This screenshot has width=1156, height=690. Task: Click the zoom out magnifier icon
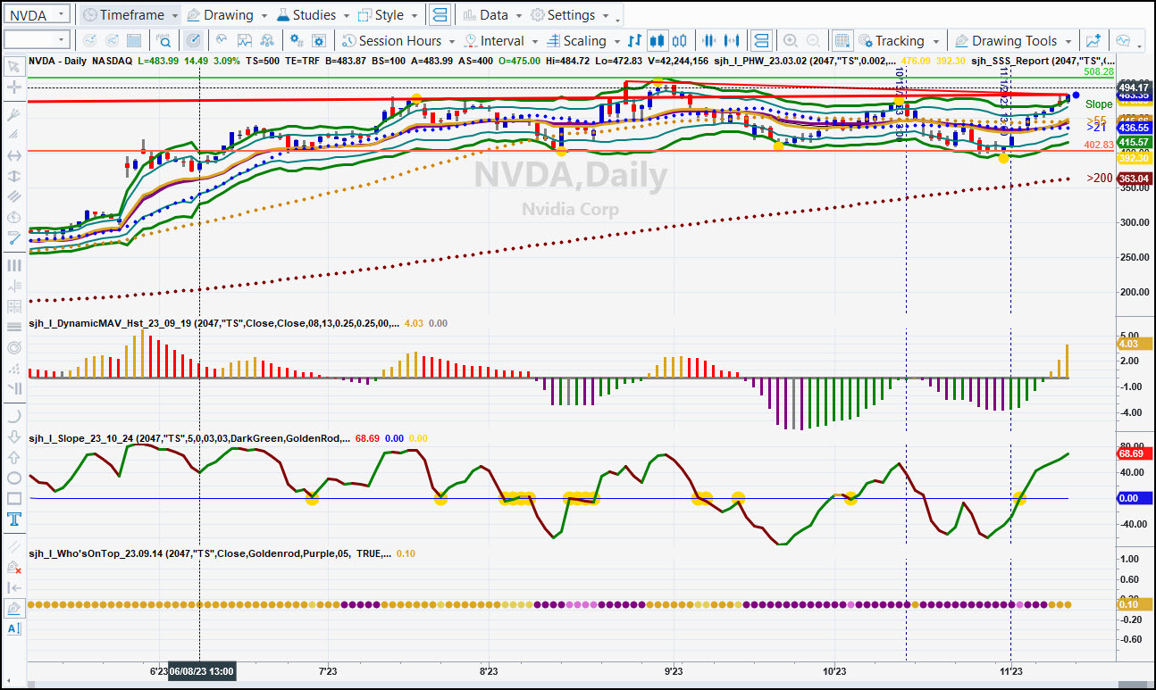click(813, 41)
